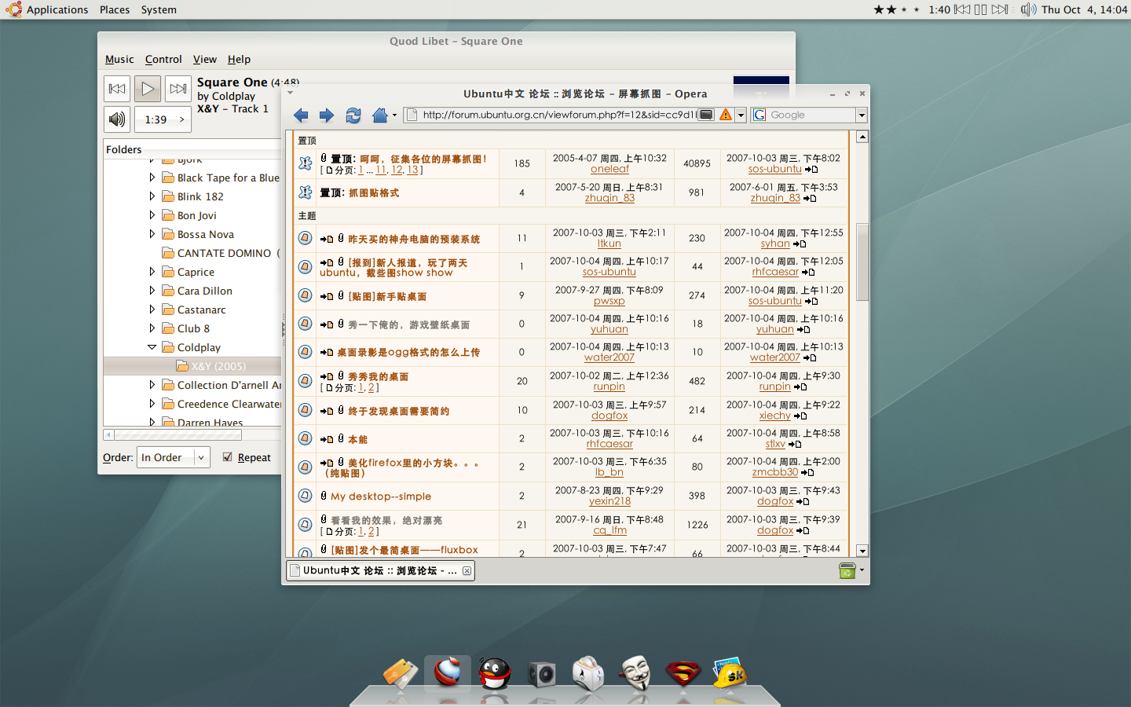Expand Blink 182 folder
This screenshot has height=707, width=1131.
coord(152,196)
